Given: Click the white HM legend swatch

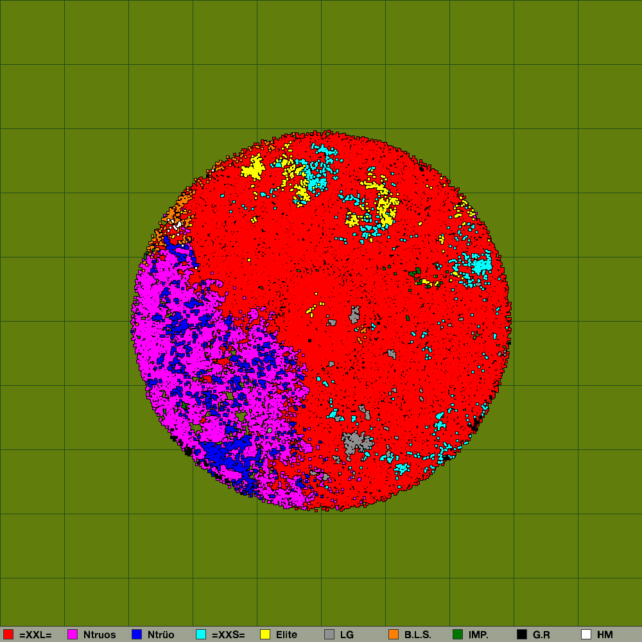Looking at the screenshot, I should (586, 634).
